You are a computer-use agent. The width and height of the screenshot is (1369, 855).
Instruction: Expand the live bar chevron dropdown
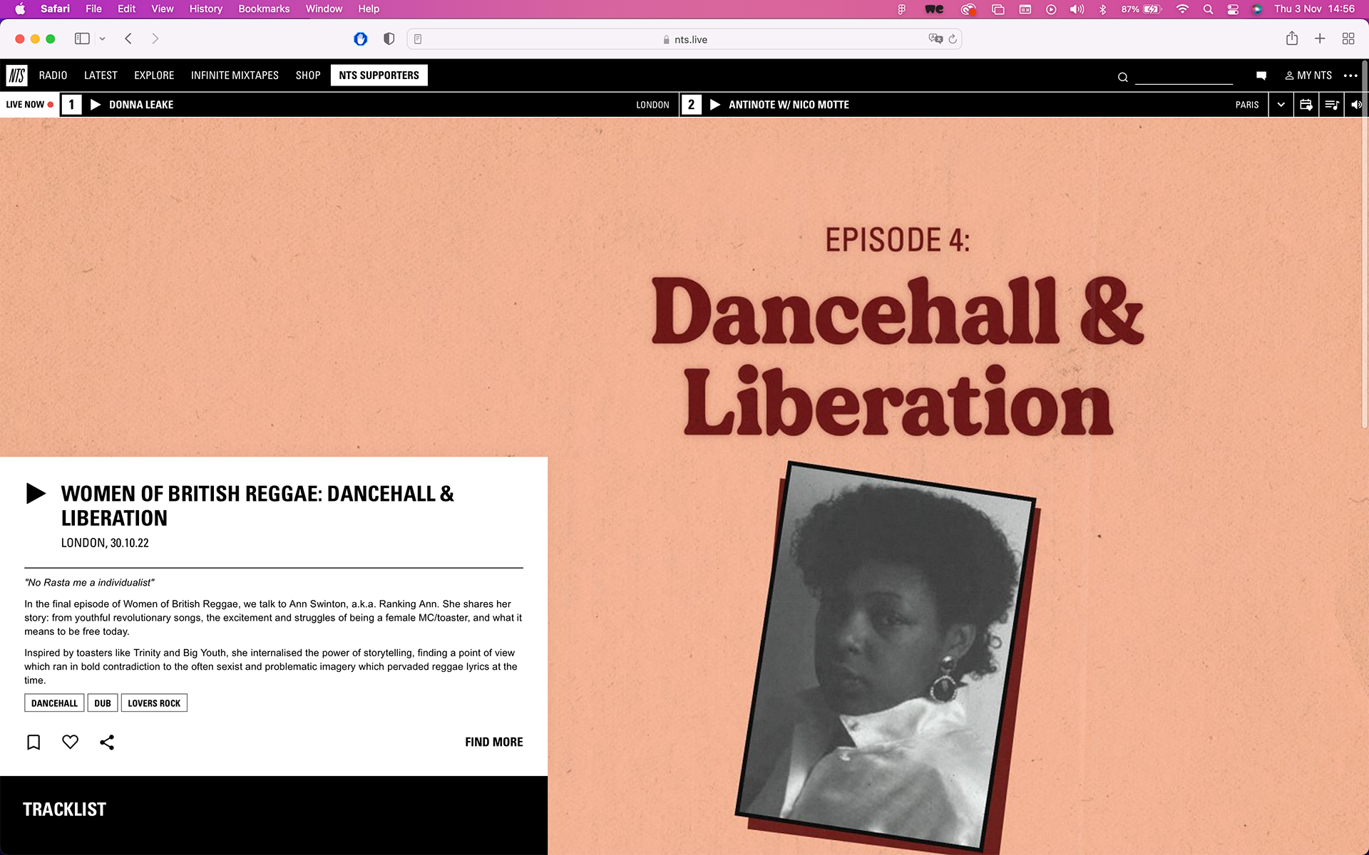pos(1281,105)
